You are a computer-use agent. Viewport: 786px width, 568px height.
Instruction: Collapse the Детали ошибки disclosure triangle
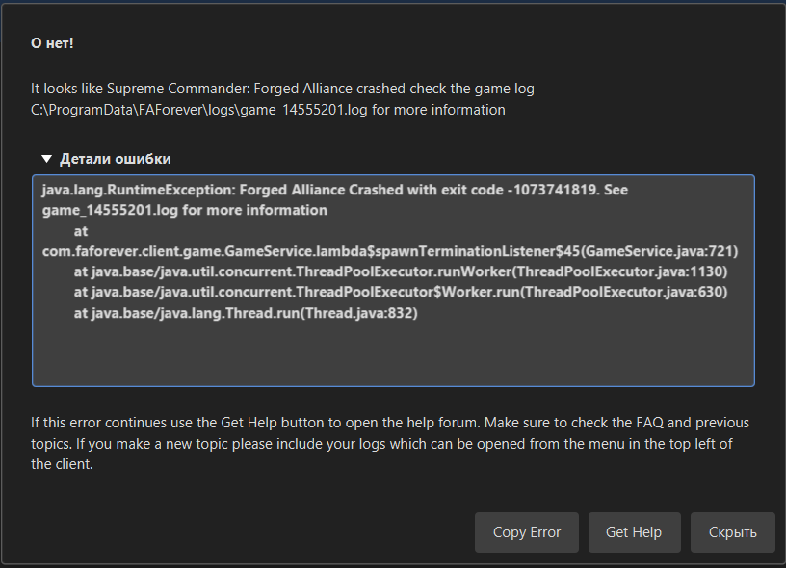point(46,159)
